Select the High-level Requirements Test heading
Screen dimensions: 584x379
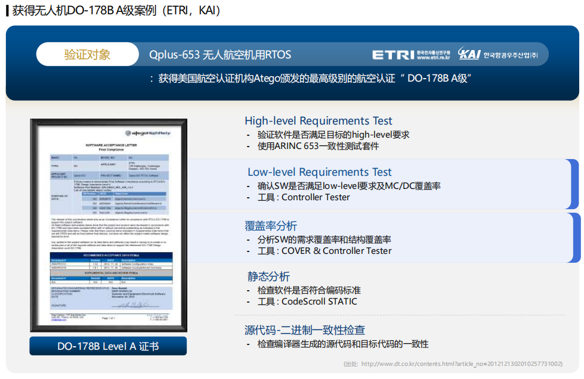pyautogui.click(x=319, y=121)
